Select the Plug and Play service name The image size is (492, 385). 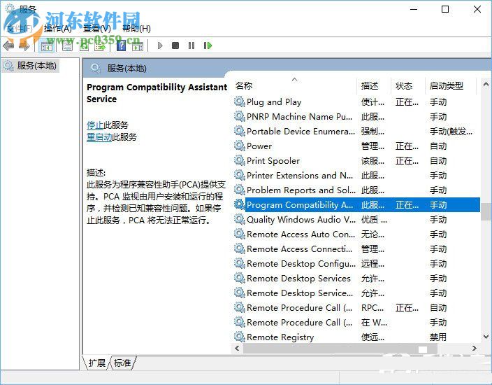click(x=274, y=102)
